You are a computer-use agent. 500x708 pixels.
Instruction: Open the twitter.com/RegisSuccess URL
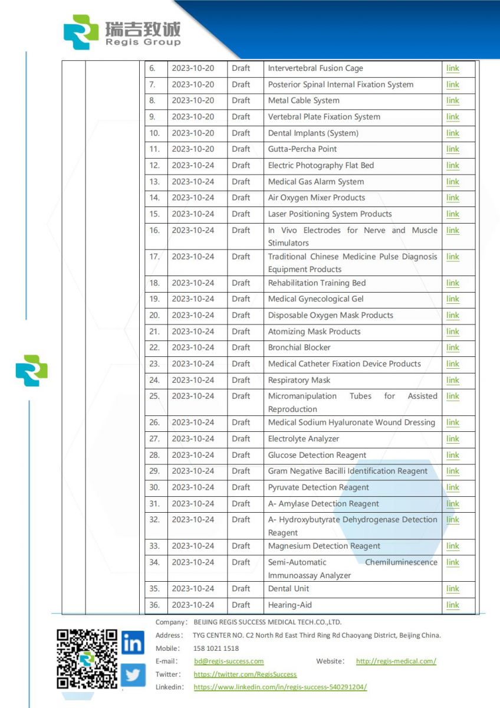pos(245,674)
